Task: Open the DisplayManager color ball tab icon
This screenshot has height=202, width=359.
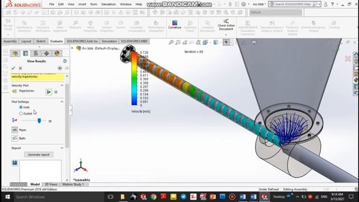Action: (57, 53)
